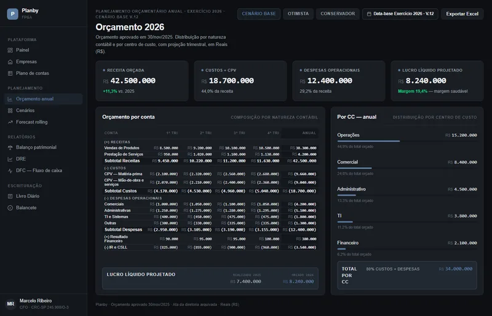
Task: Navigate to Cenários
Action: click(x=43, y=111)
